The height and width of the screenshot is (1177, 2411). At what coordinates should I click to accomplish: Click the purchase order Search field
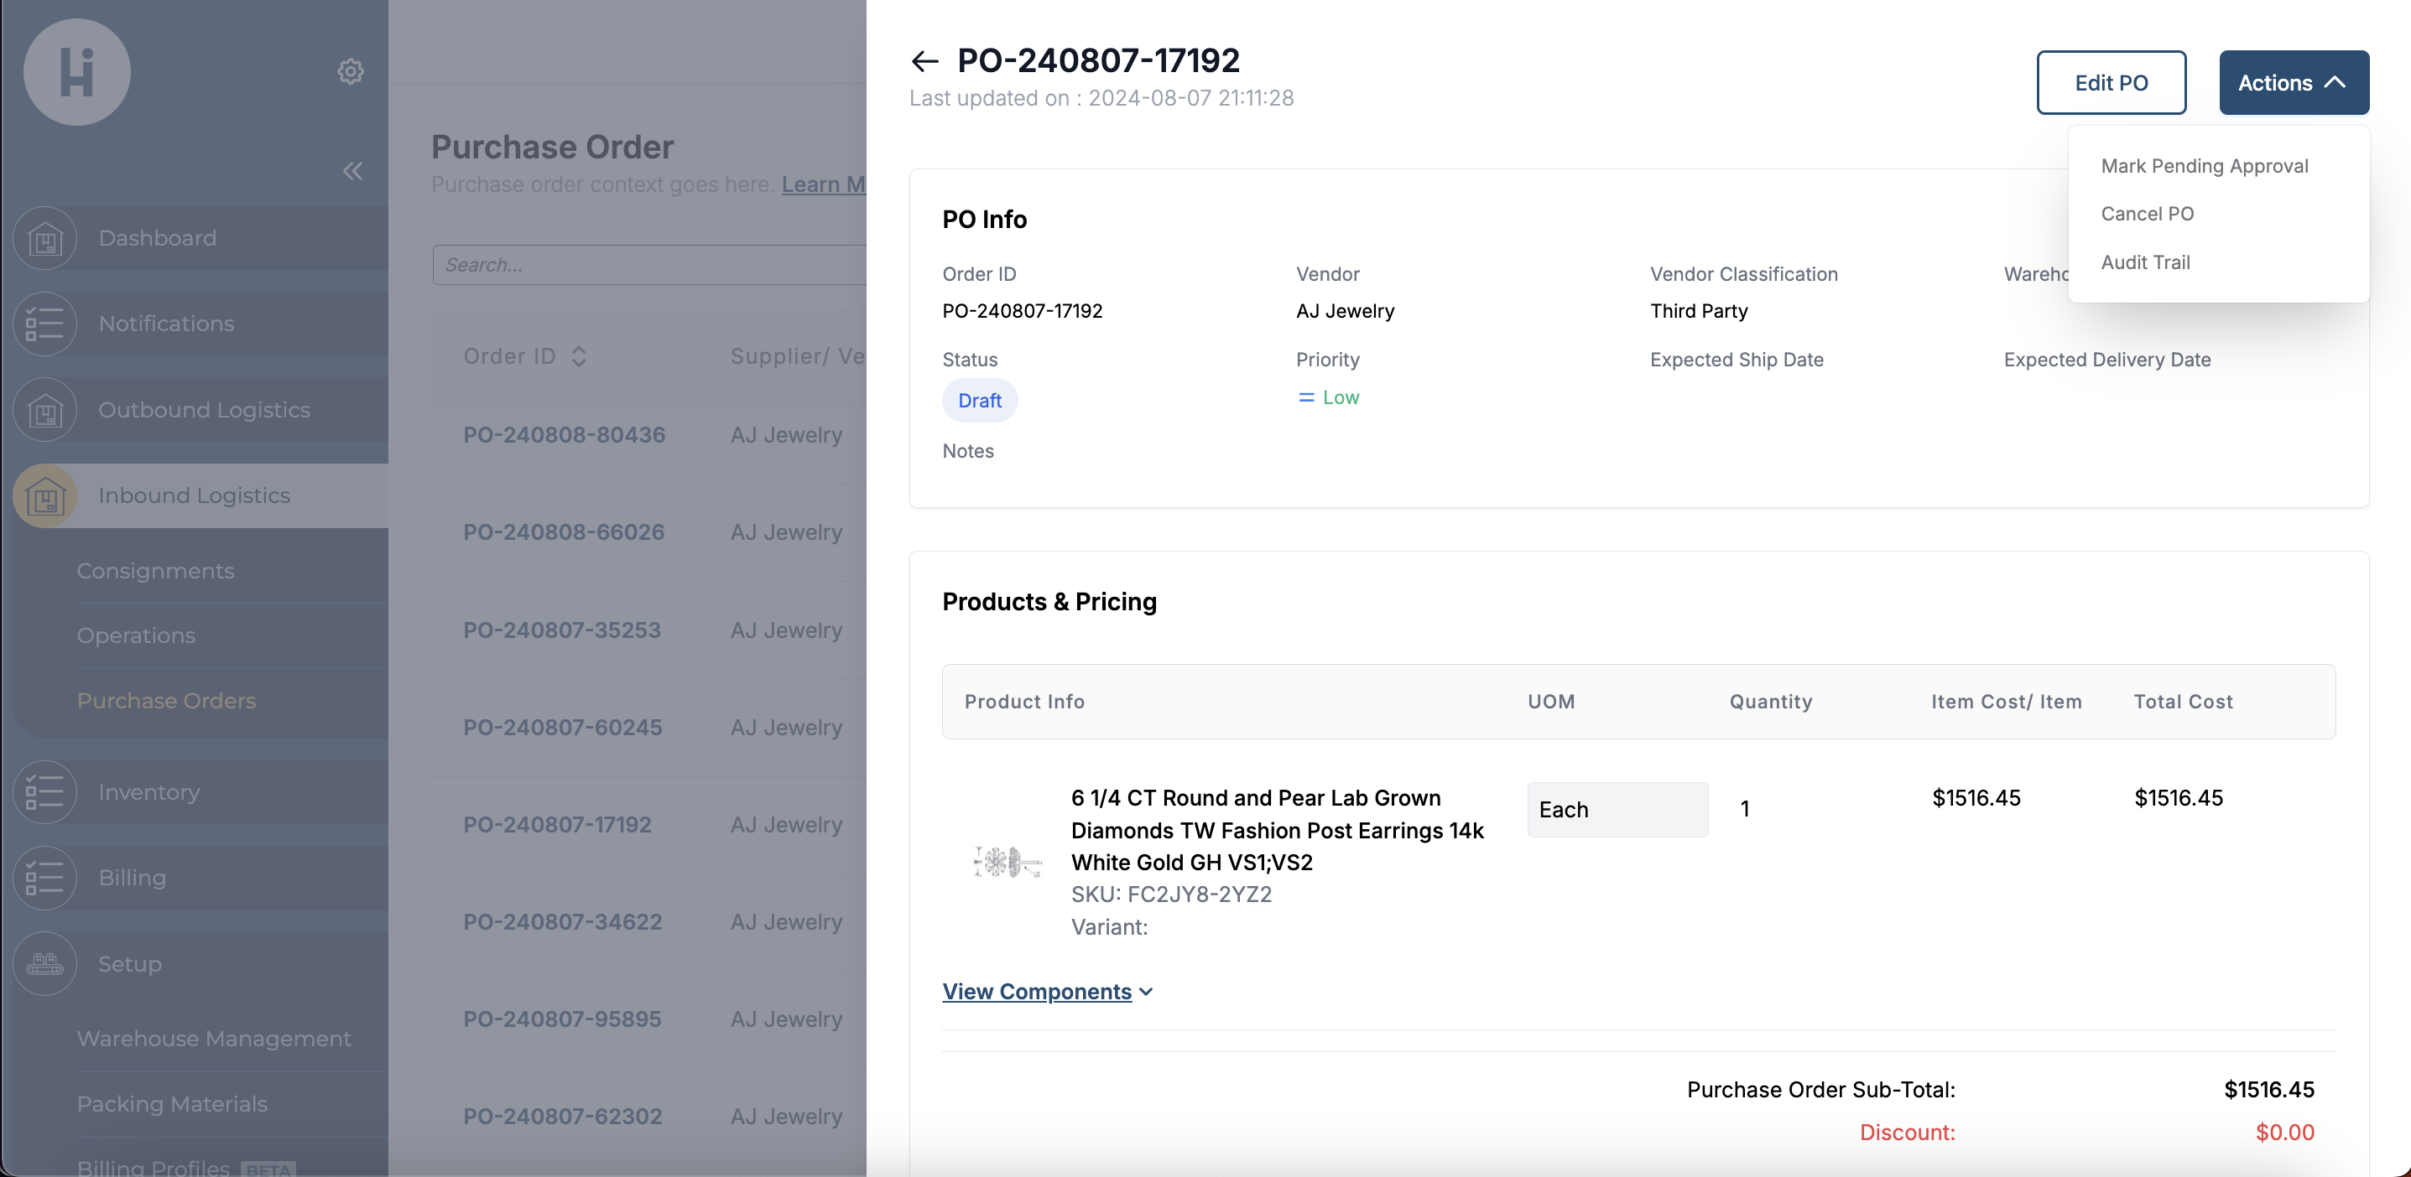(x=648, y=265)
